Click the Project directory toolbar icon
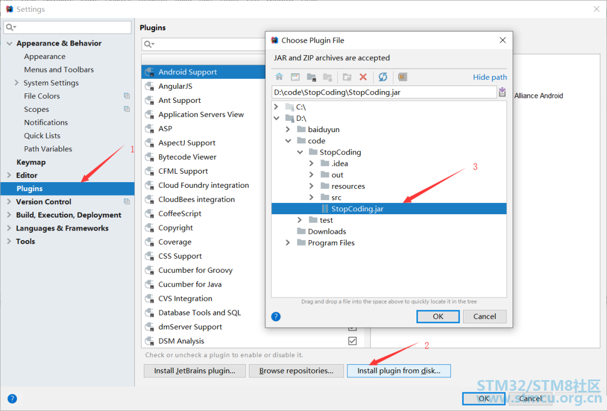The height and width of the screenshot is (411, 607). (311, 77)
